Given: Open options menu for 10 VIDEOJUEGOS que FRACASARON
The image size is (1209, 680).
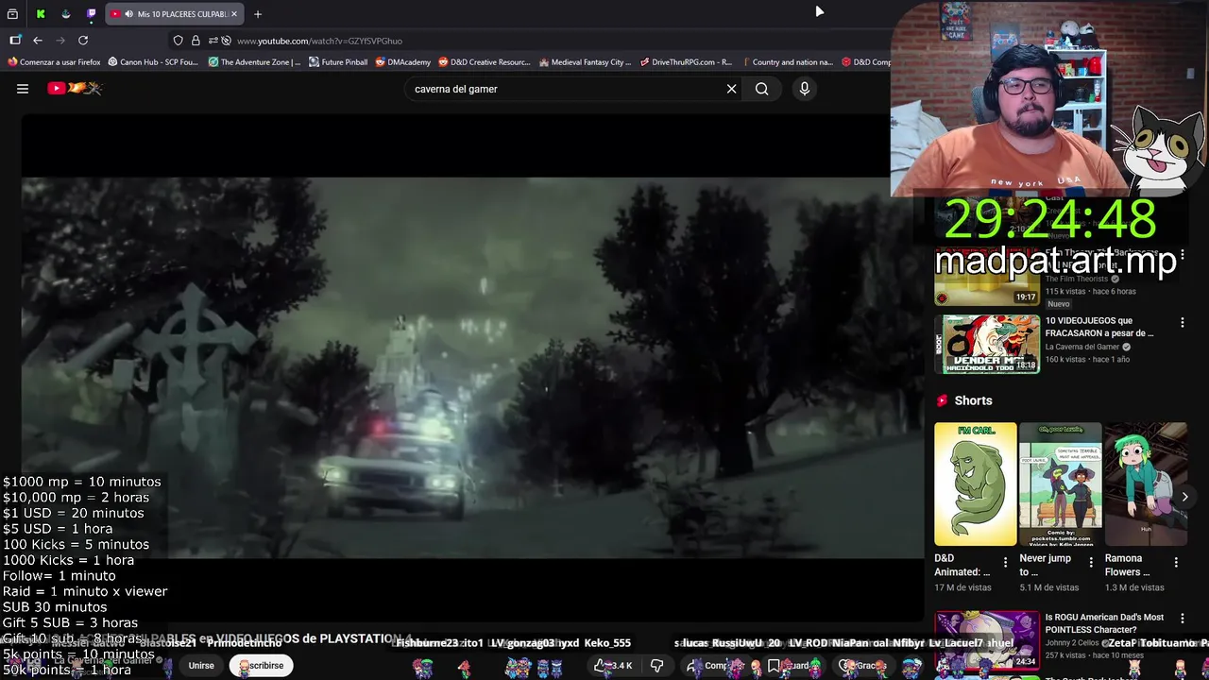Looking at the screenshot, I should pyautogui.click(x=1182, y=323).
